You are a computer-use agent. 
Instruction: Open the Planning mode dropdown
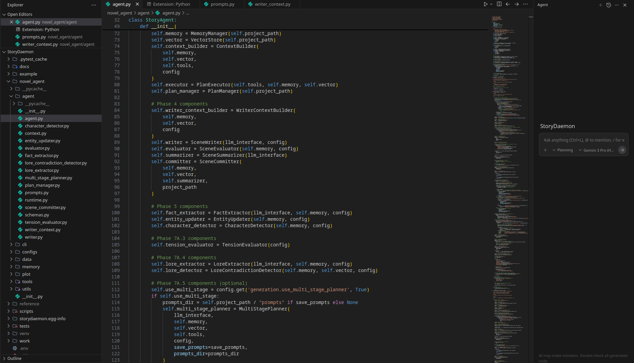(563, 150)
